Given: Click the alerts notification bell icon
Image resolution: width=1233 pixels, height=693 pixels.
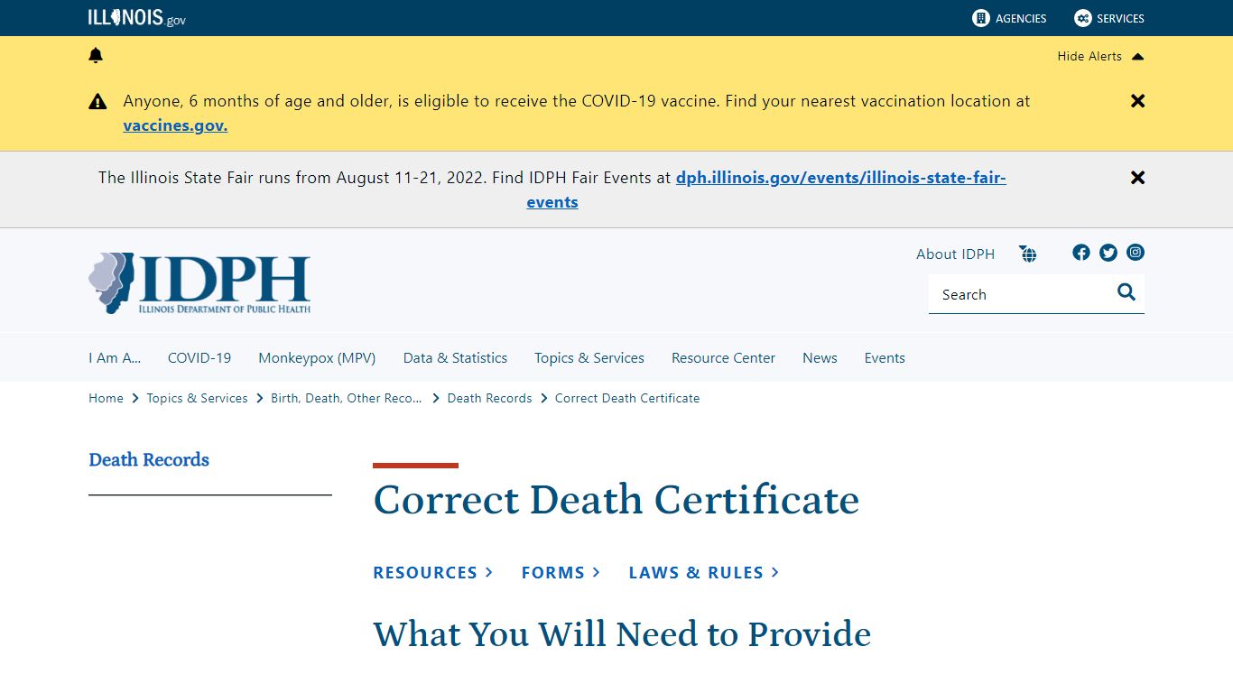Looking at the screenshot, I should (x=96, y=55).
